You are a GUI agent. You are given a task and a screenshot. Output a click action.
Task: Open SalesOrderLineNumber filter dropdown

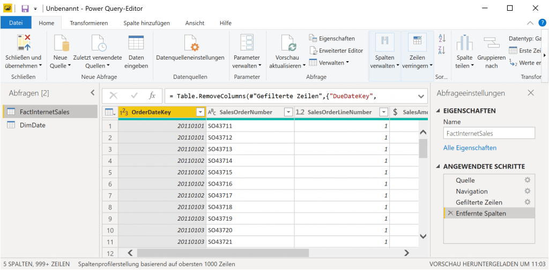tap(384, 112)
